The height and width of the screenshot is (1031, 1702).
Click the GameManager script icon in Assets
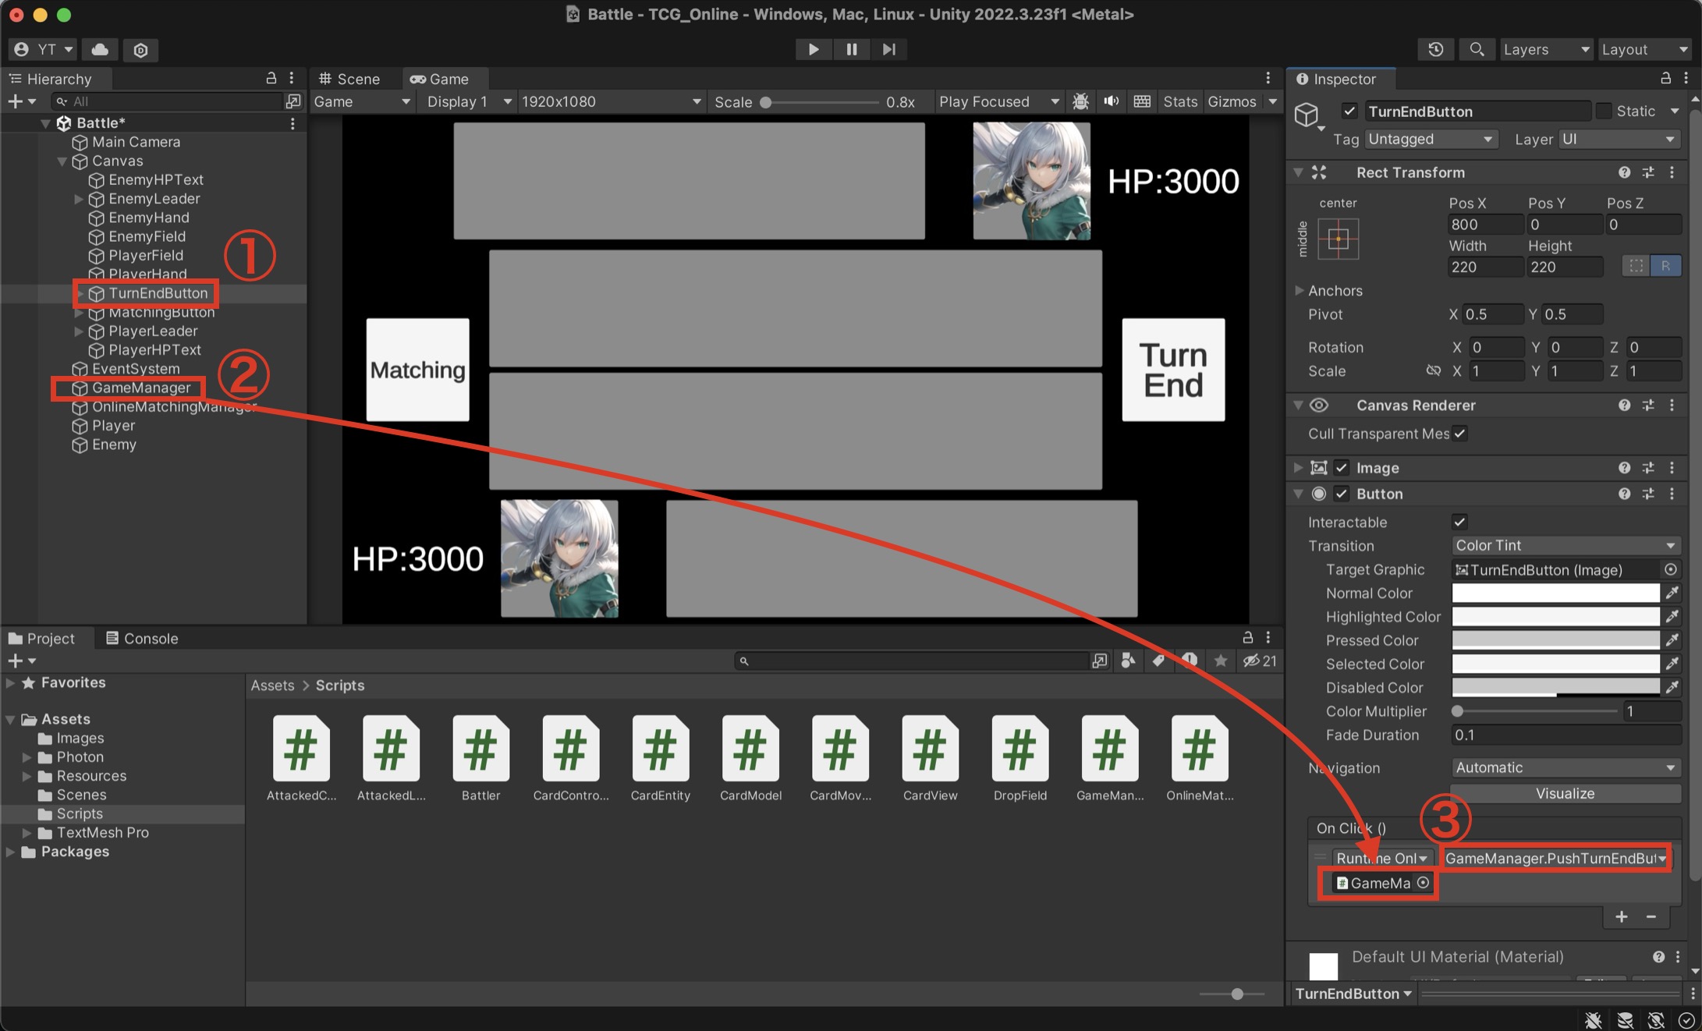click(1109, 749)
